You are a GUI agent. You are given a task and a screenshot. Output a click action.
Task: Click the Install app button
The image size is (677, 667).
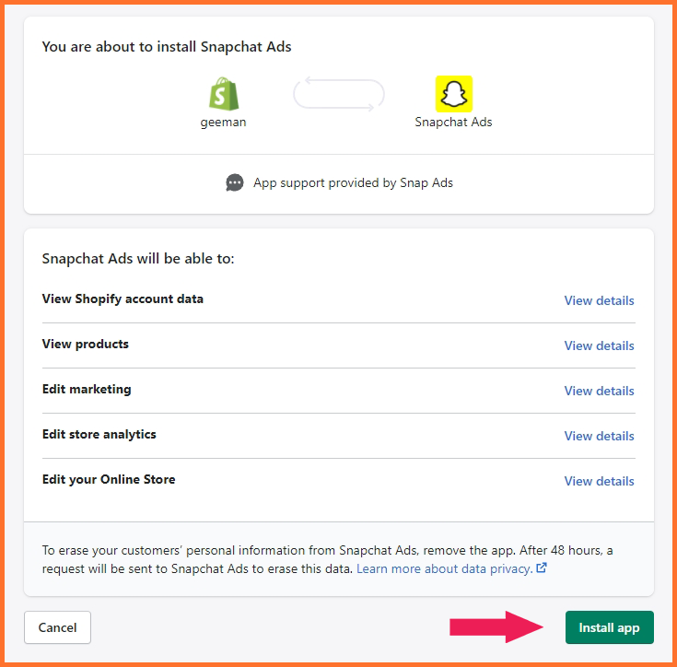point(609,627)
